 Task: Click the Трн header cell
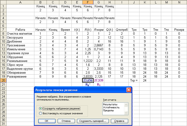(x=134, y=30)
